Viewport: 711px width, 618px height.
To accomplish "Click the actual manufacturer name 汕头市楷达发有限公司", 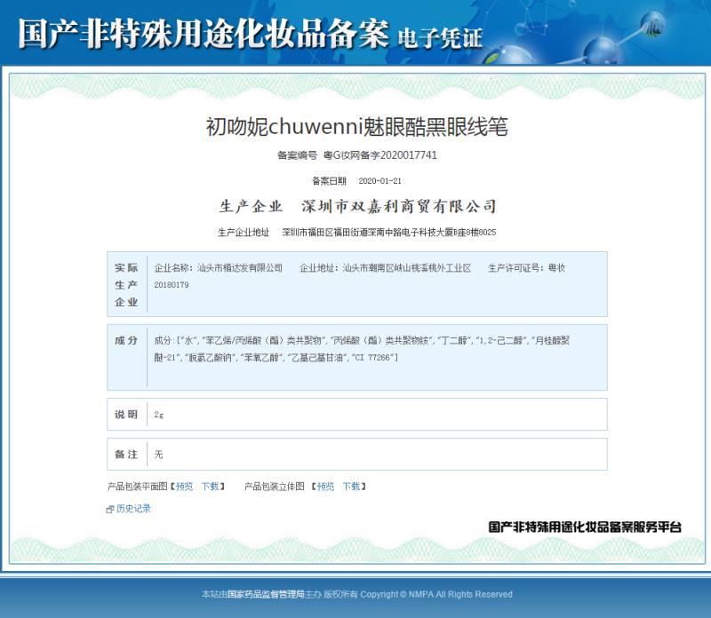I will 240,268.
